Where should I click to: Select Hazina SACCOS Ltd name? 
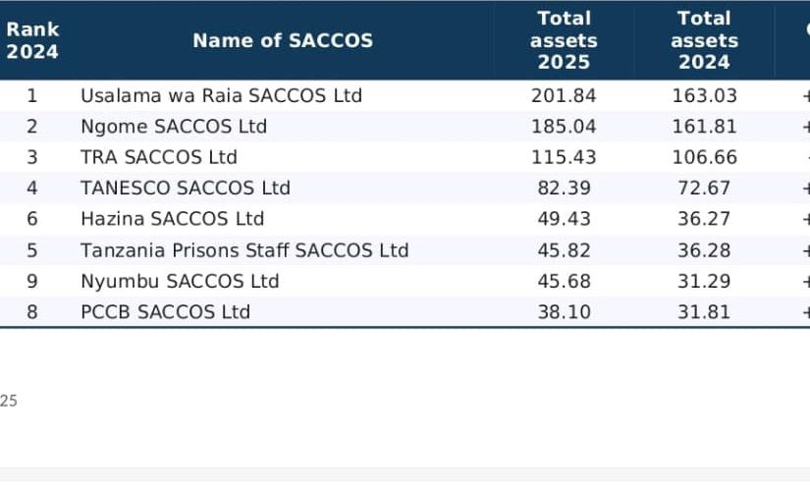click(x=172, y=219)
